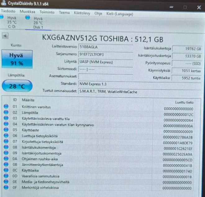The image size is (205, 197).
Task: Click status icon for Ohjaimen ruuhka-aika
Action: click(6, 159)
